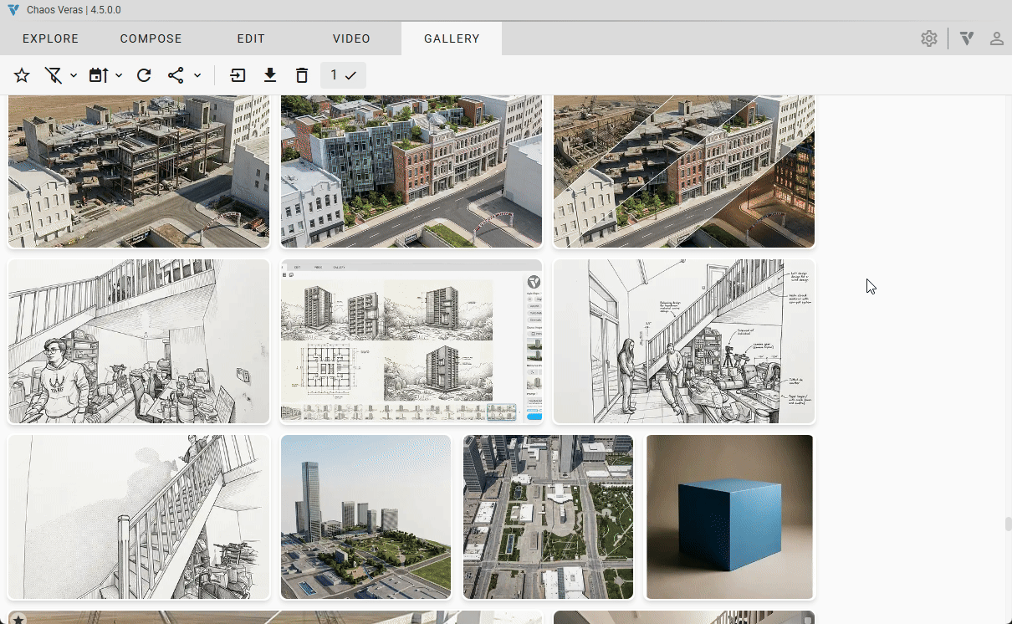Click the clear filter funnel icon

(54, 75)
